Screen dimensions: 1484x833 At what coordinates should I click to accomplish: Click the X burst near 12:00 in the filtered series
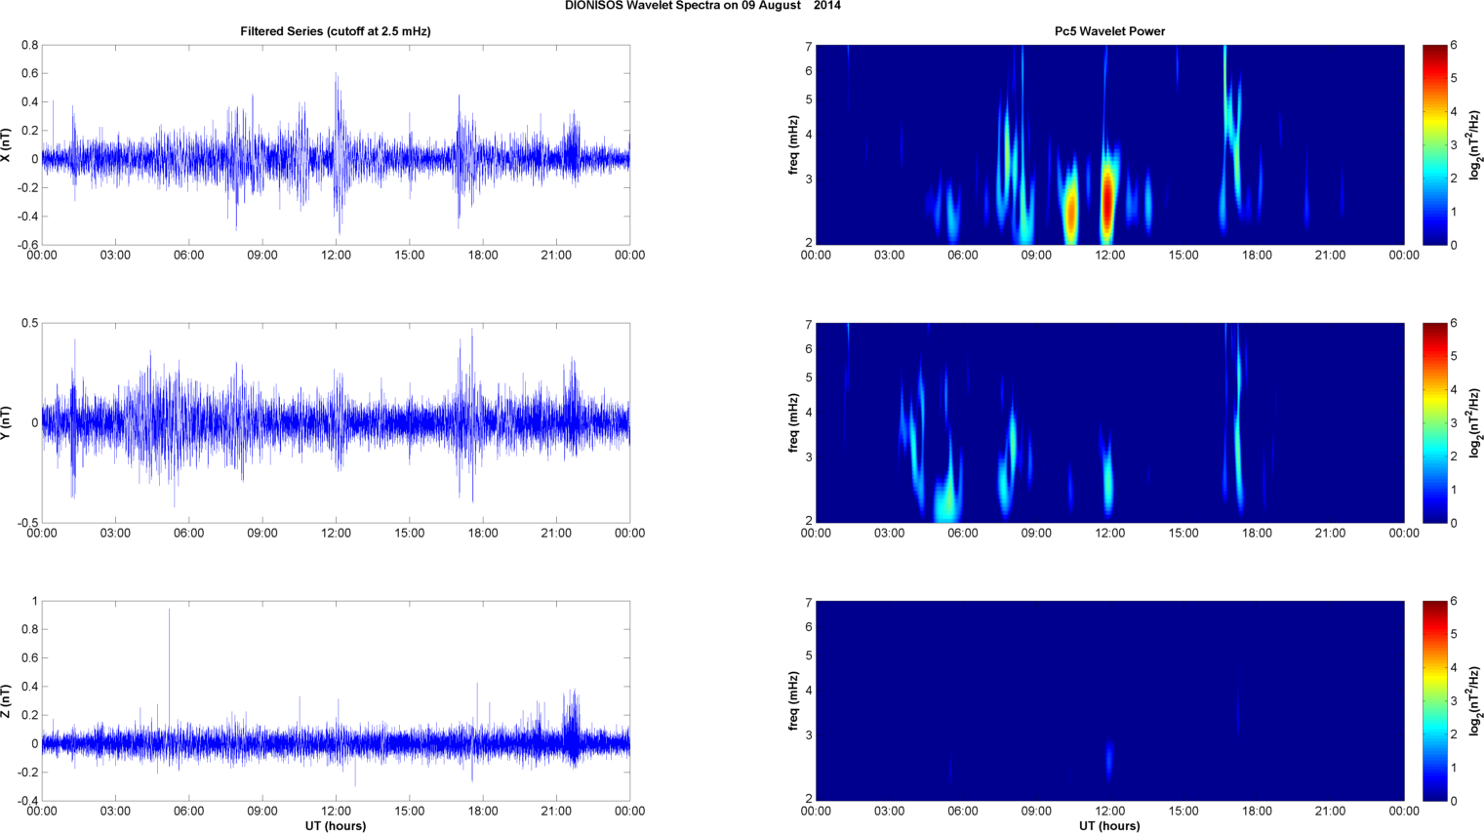338,154
